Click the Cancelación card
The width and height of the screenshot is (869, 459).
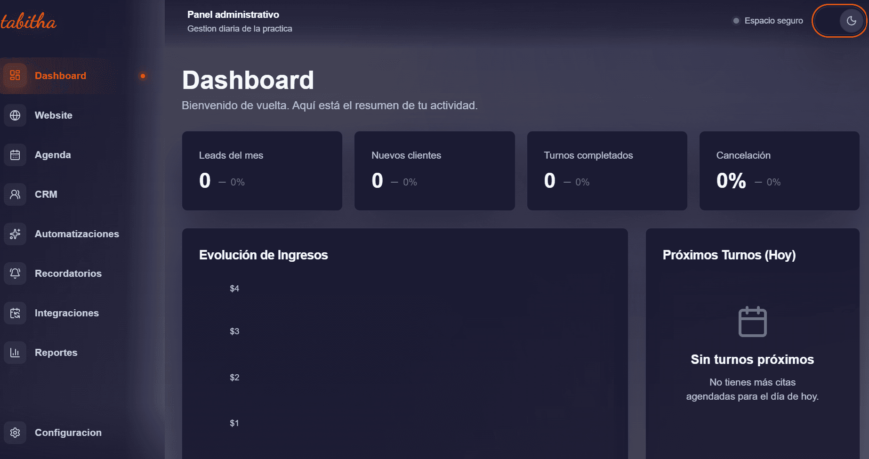tap(780, 171)
